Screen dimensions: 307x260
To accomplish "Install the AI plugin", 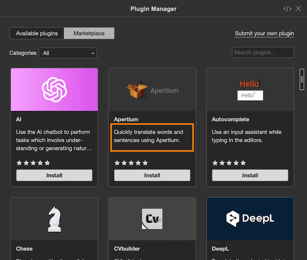I will [54, 175].
